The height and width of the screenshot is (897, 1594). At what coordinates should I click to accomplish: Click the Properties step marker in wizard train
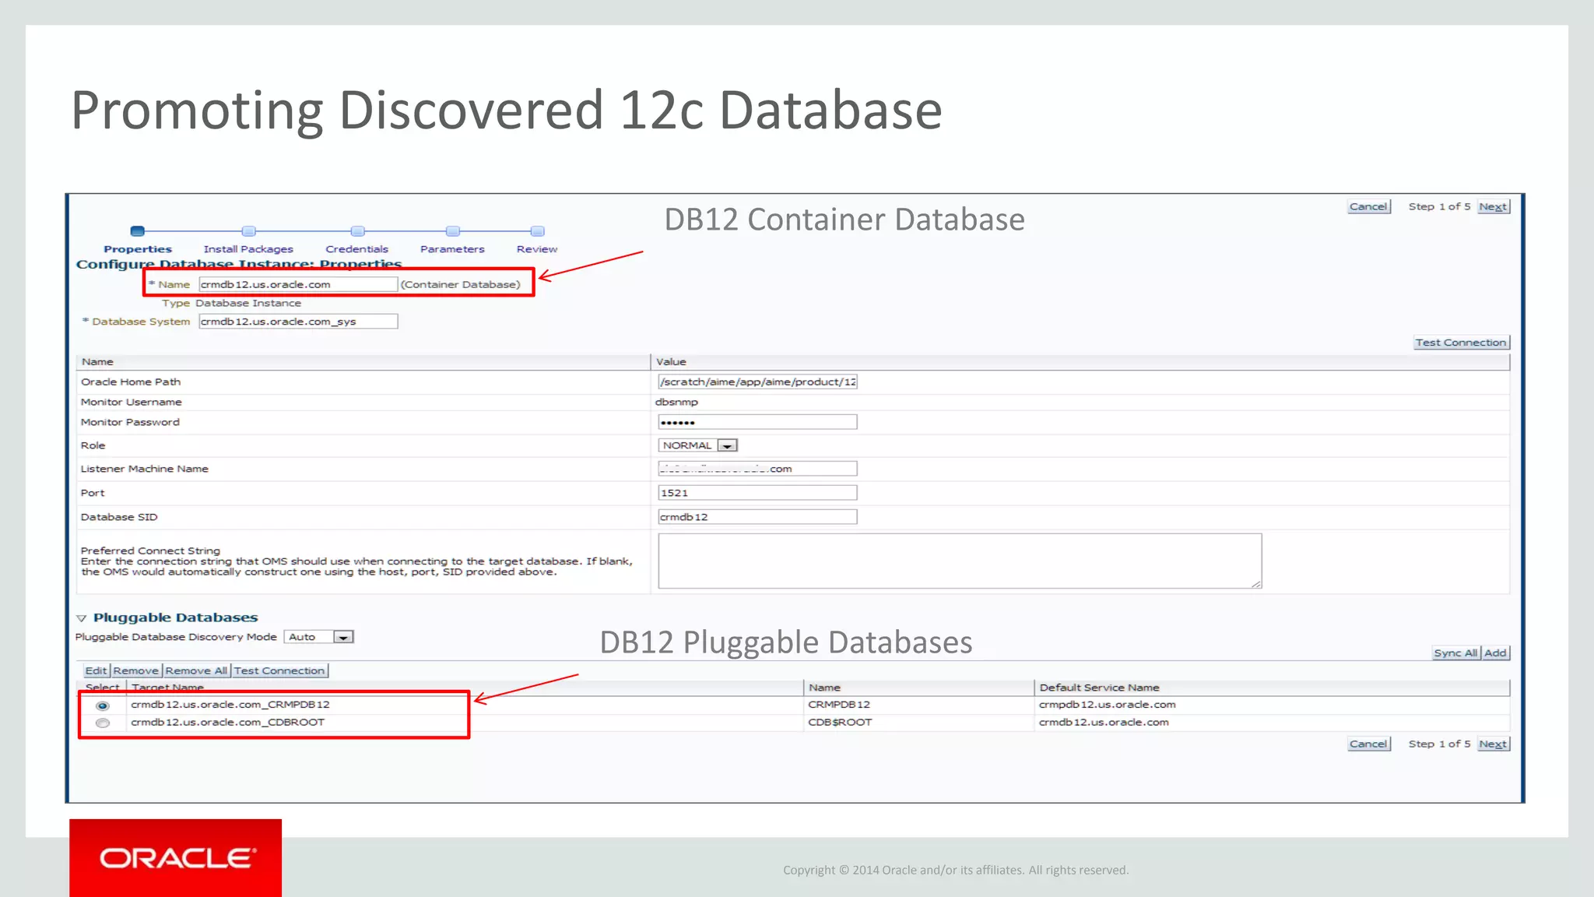point(138,231)
